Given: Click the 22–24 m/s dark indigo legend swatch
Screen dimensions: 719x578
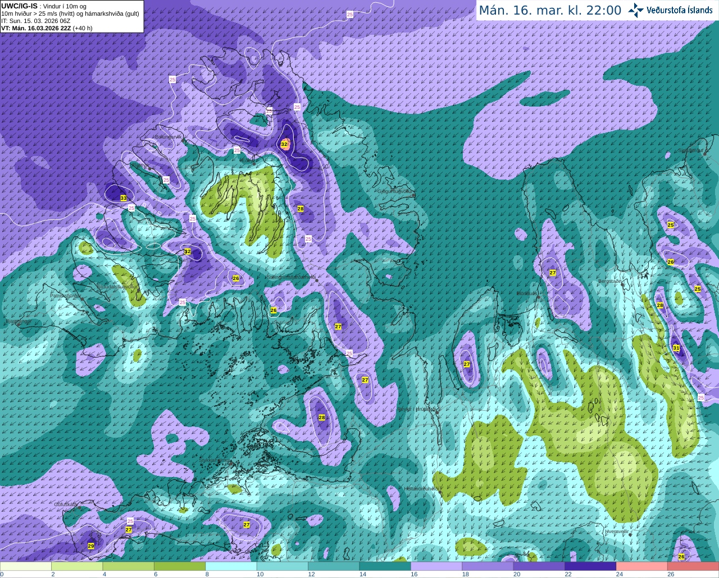Looking at the screenshot, I should pyautogui.click(x=591, y=566).
